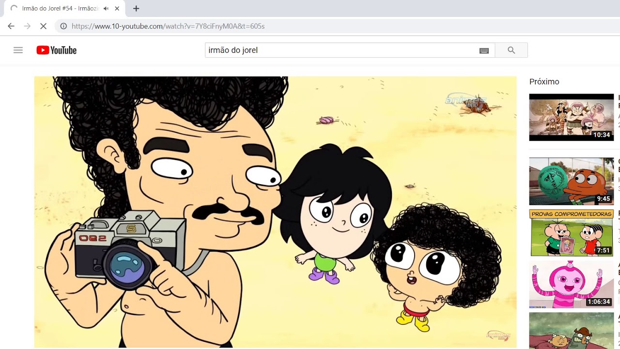Click the main video player
This screenshot has height=349, width=620.
click(x=275, y=212)
